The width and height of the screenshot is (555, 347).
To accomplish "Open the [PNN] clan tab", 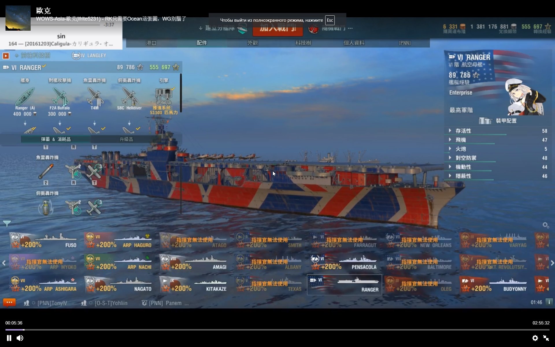I will tap(405, 43).
